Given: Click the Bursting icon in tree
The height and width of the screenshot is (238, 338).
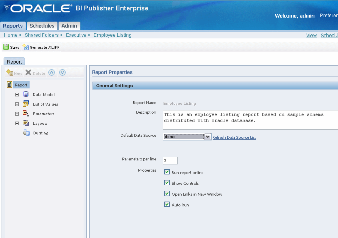Looking at the screenshot, I should coord(26,132).
